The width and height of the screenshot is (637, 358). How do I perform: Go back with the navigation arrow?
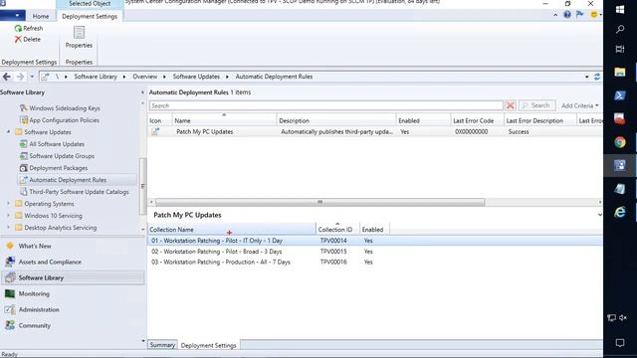point(7,77)
